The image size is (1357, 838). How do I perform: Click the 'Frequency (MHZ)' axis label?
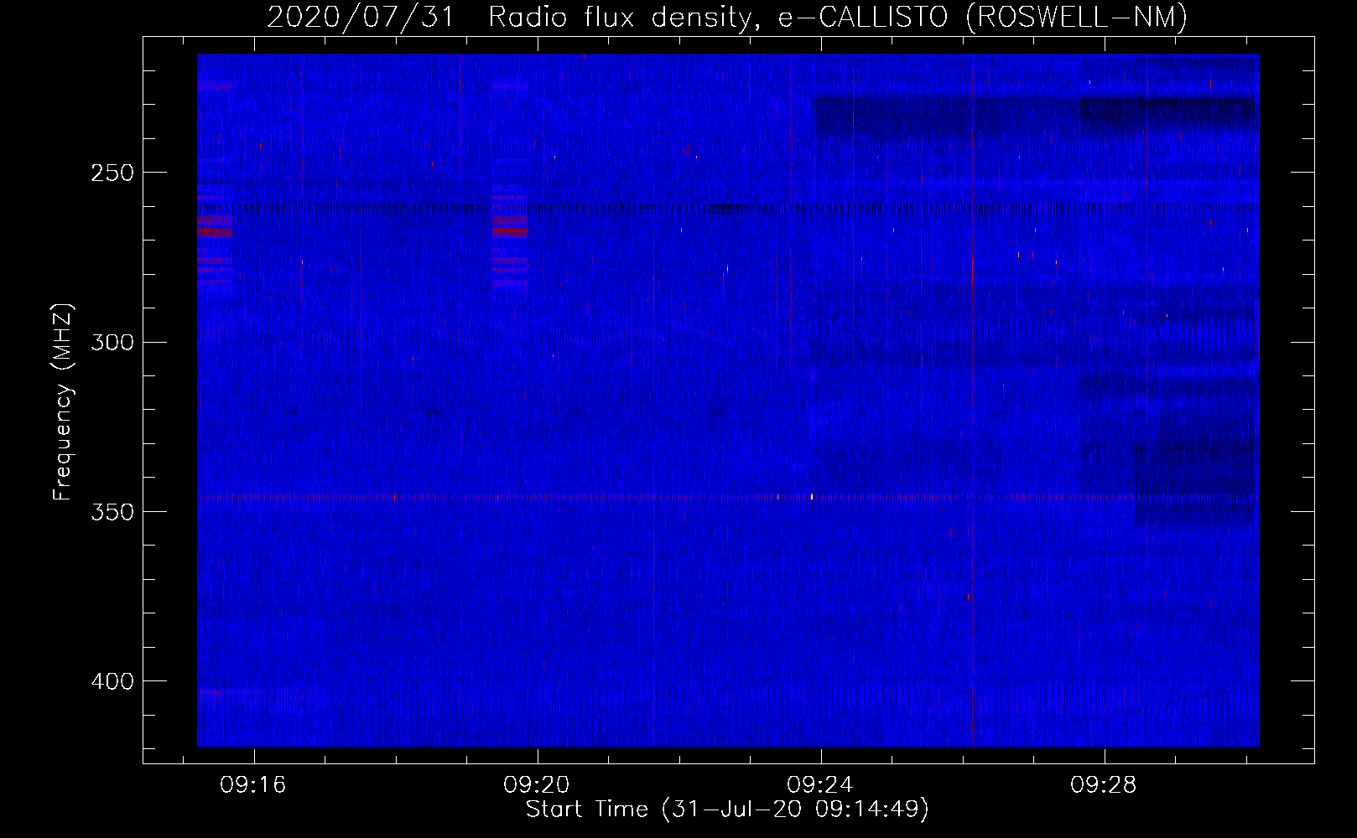pyautogui.click(x=63, y=402)
